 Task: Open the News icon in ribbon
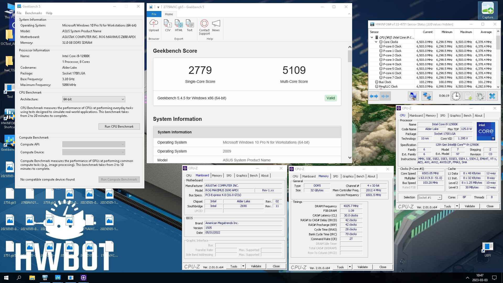216,25
